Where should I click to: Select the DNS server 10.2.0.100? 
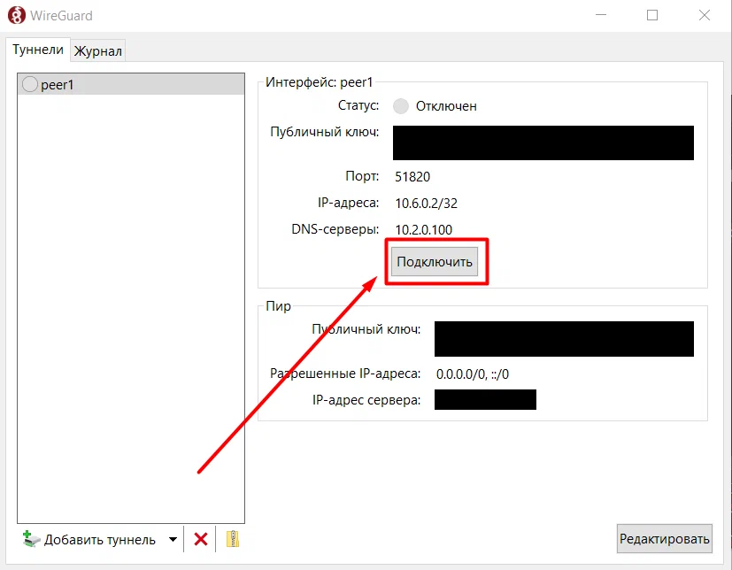(x=424, y=229)
